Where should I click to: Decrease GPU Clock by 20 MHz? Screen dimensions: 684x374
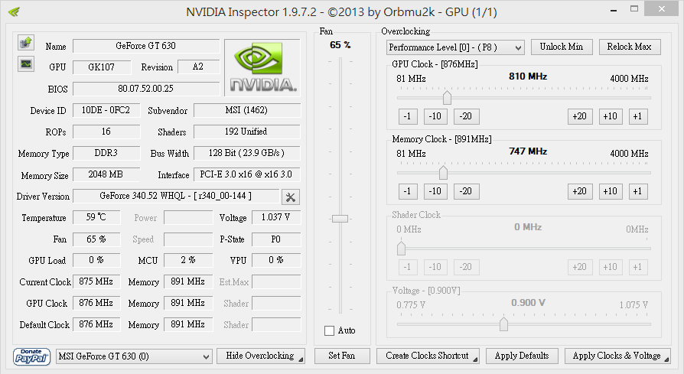pos(466,116)
